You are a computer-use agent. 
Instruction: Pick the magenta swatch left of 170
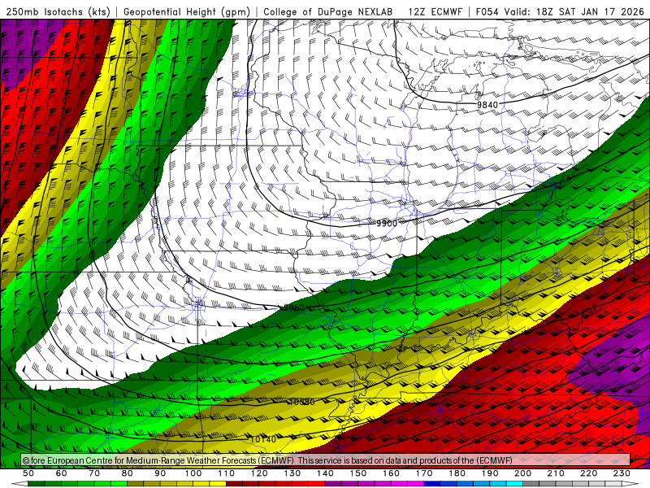(x=415, y=484)
